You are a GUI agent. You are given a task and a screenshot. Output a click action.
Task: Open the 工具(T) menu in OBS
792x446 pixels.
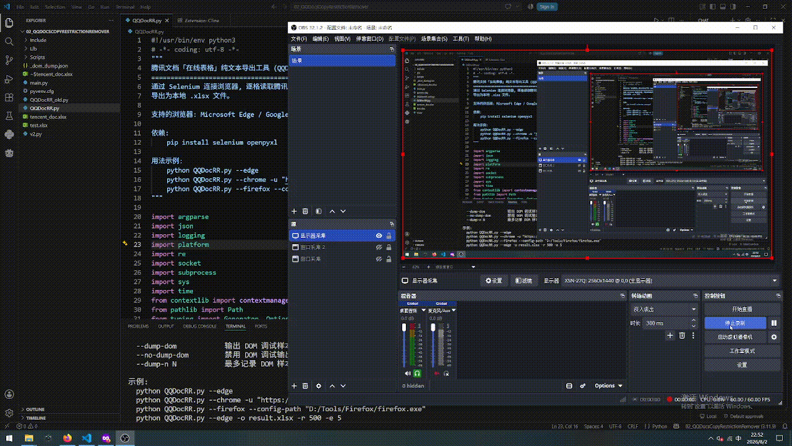(x=461, y=38)
